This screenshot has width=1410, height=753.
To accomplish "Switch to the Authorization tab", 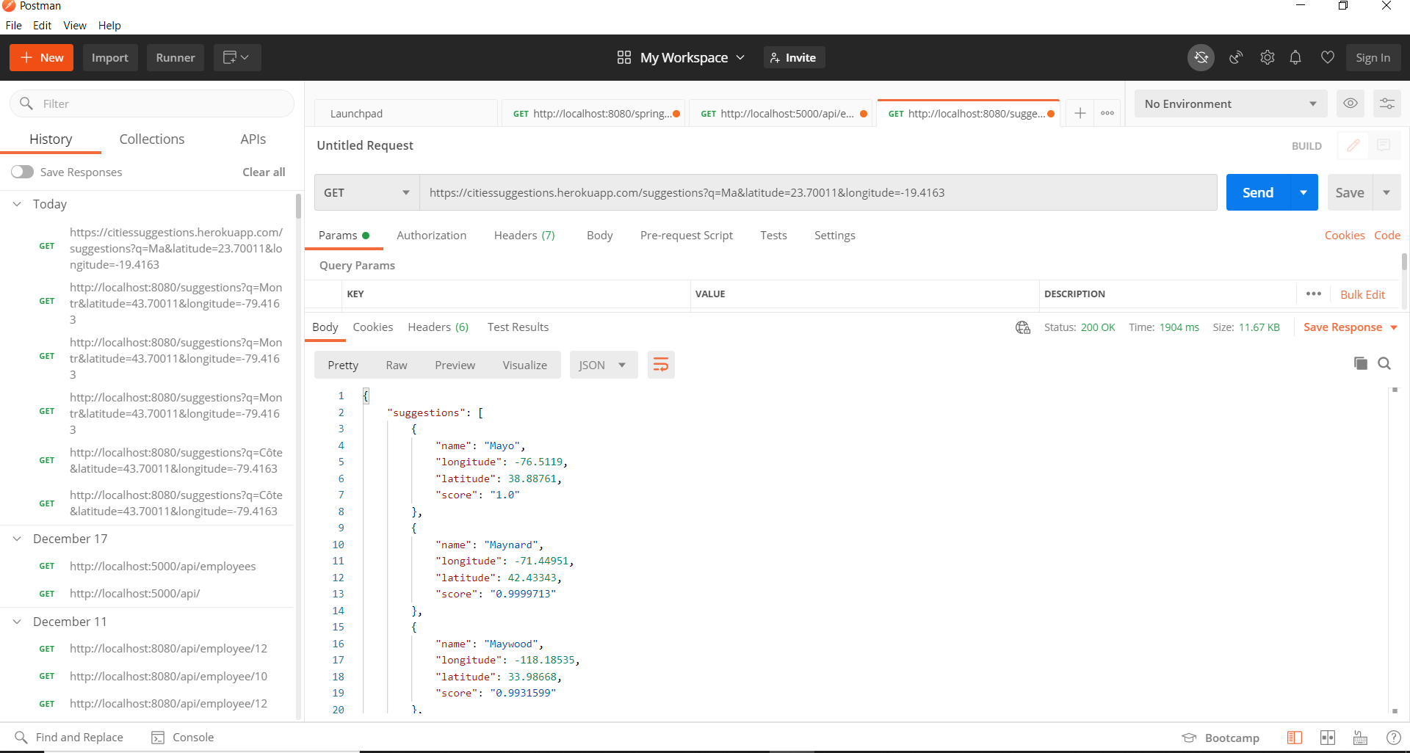I will (431, 235).
